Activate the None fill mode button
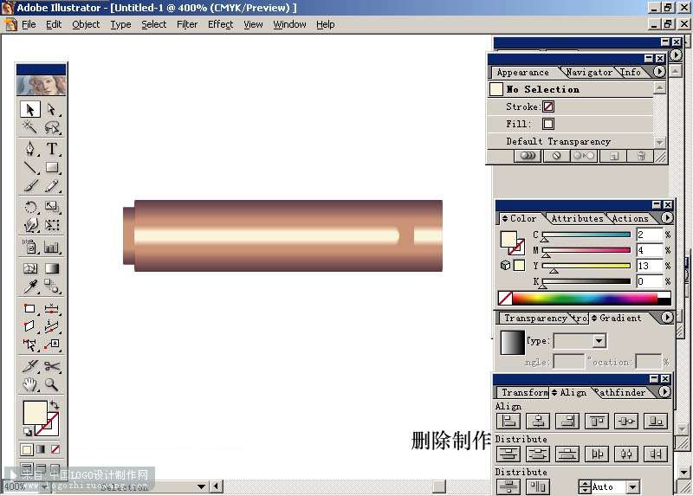The image size is (693, 496). (x=55, y=449)
